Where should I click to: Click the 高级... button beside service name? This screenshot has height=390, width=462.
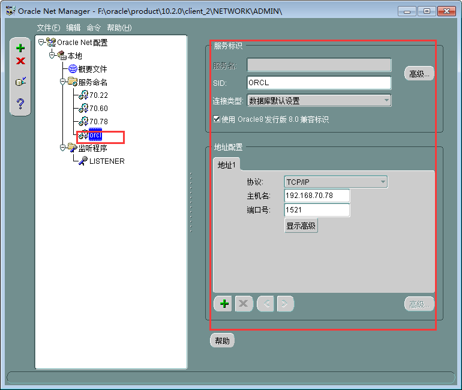[x=419, y=74]
